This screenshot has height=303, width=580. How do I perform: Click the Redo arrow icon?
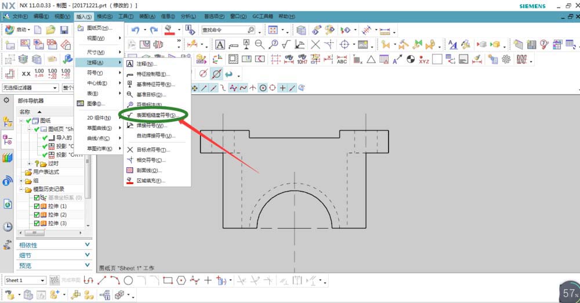pos(154,30)
